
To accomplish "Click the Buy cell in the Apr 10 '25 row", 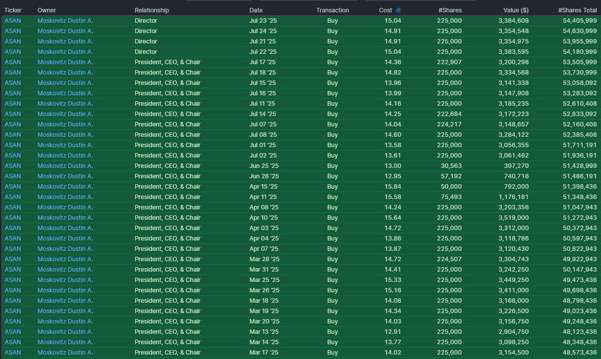I will [333, 217].
